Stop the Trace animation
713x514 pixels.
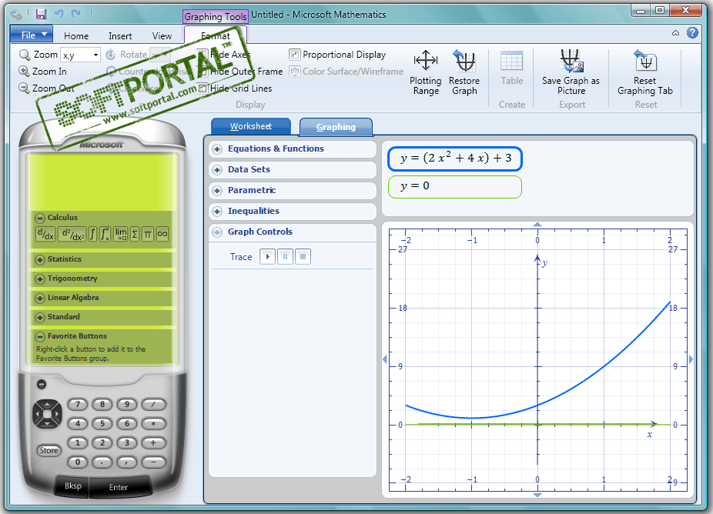[x=303, y=257]
